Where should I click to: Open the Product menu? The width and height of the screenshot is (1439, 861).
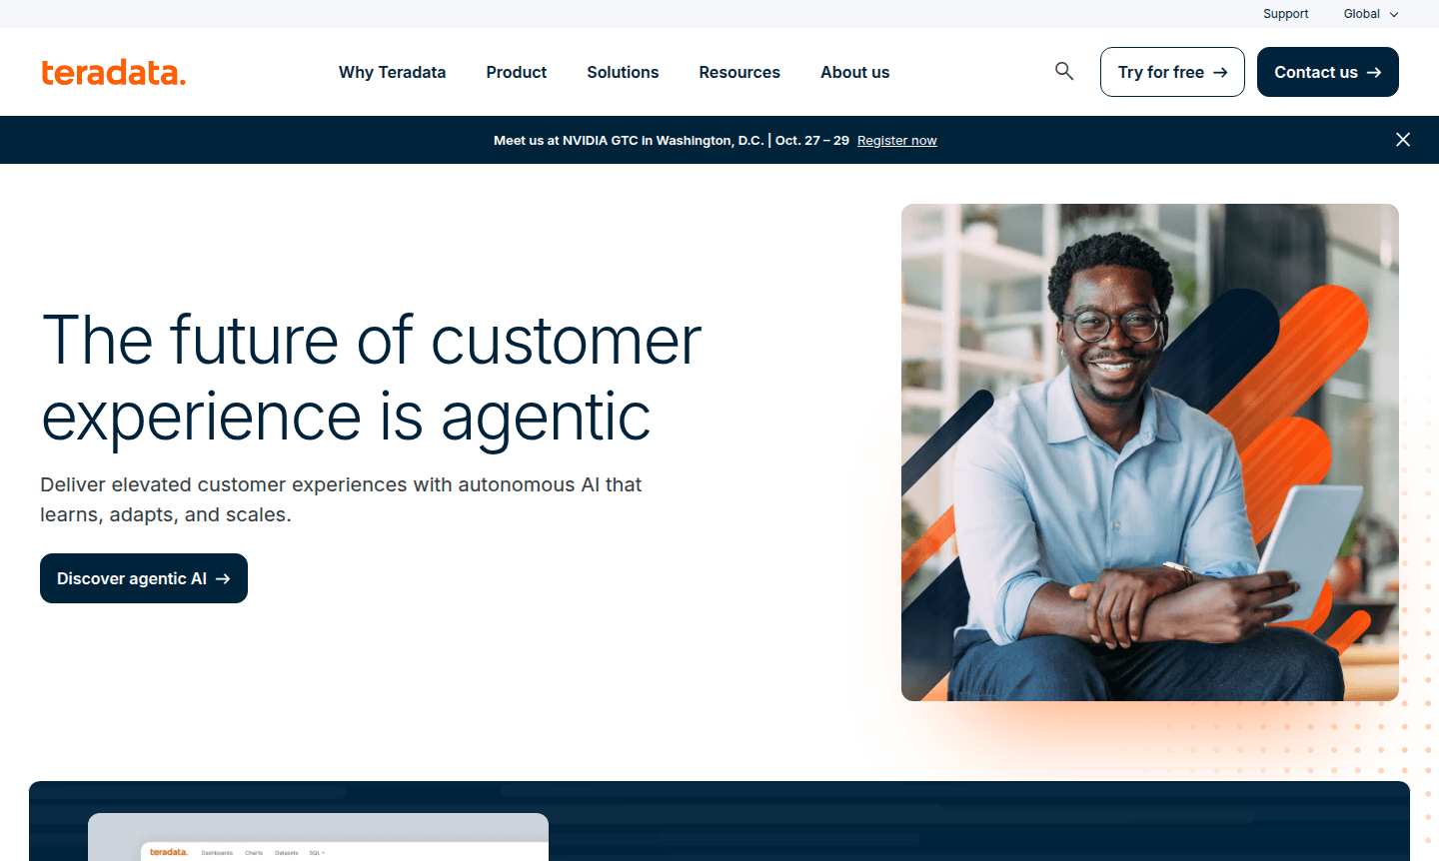(516, 72)
